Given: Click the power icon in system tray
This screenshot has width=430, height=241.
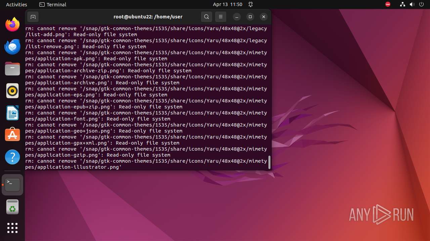Looking at the screenshot, I should point(421,4).
